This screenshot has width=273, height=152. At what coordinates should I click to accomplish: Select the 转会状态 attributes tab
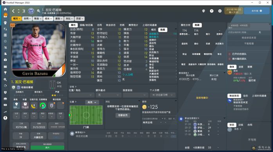click(x=111, y=25)
